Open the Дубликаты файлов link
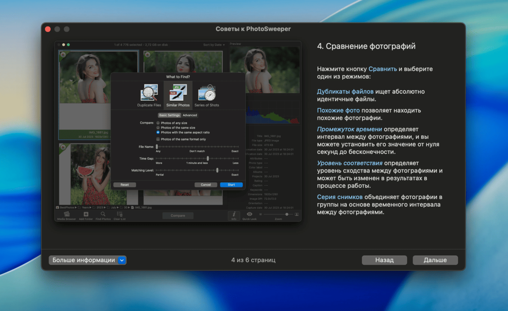508x311 pixels. point(345,92)
